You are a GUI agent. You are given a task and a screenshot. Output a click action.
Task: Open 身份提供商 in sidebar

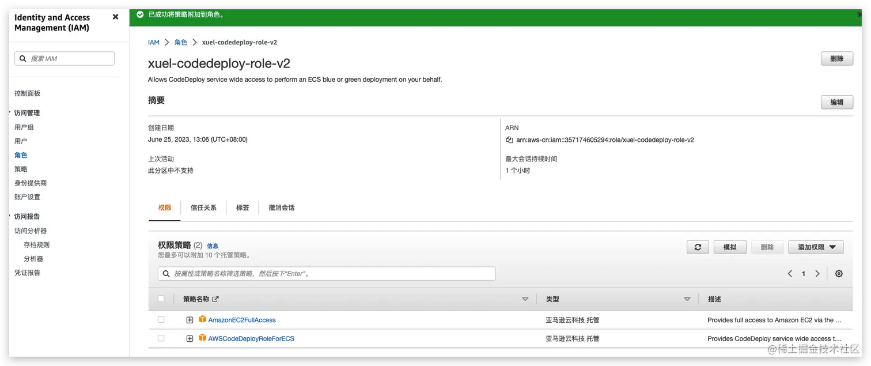pyautogui.click(x=31, y=183)
